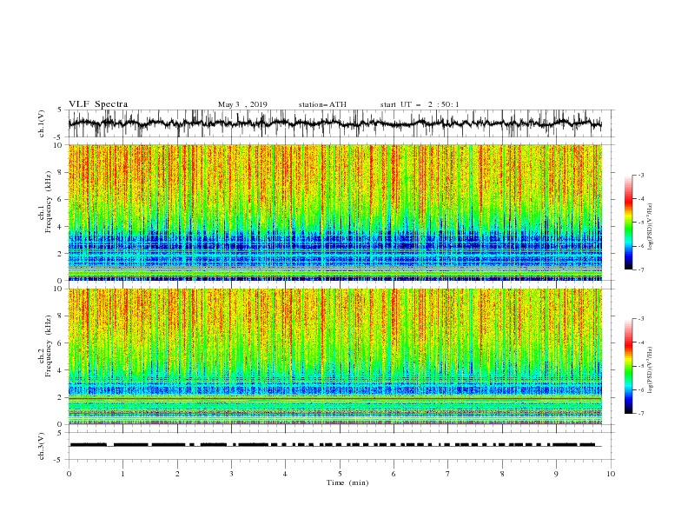The image size is (688, 532).
Task: Click inside the ch.1 frequency spectrogram
Action: coord(335,212)
